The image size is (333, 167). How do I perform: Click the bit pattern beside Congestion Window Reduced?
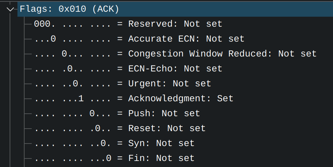coord(72,54)
